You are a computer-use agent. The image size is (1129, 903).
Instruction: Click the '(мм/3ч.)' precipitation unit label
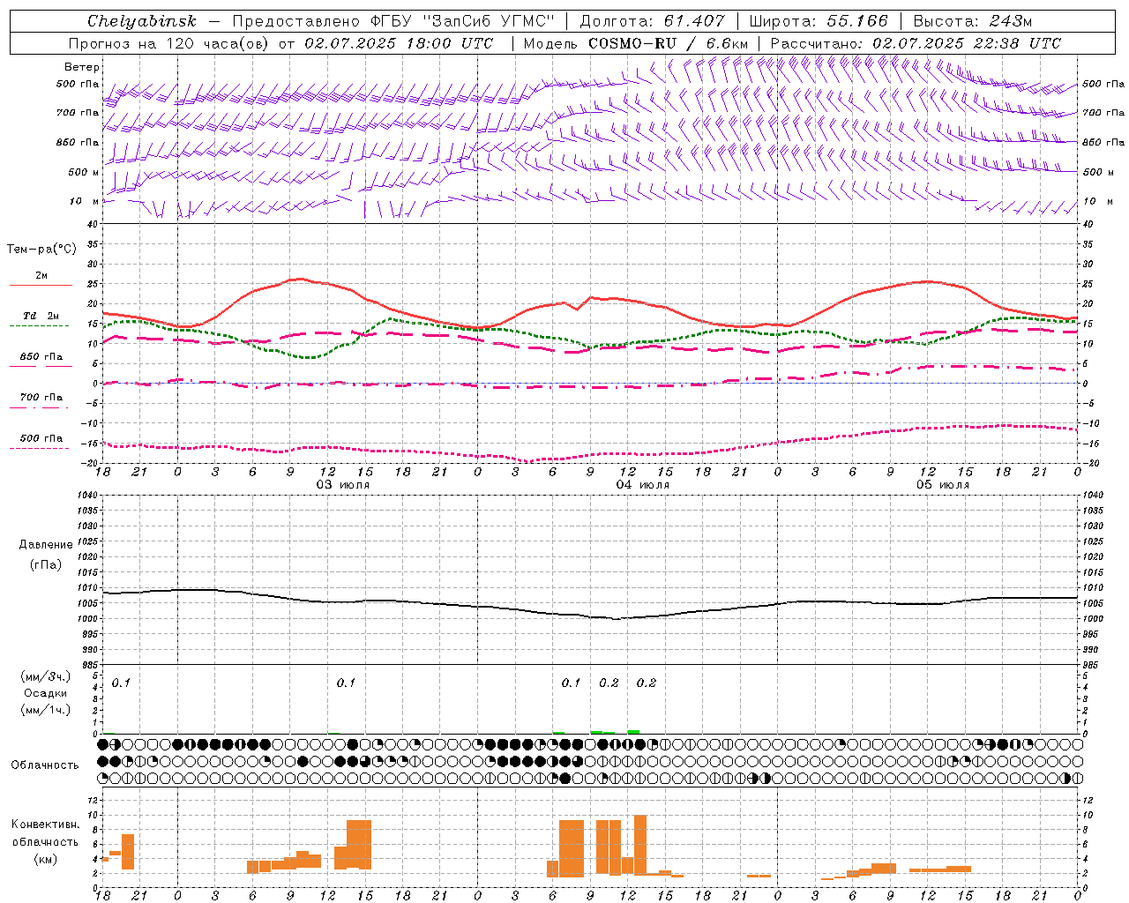(x=46, y=676)
